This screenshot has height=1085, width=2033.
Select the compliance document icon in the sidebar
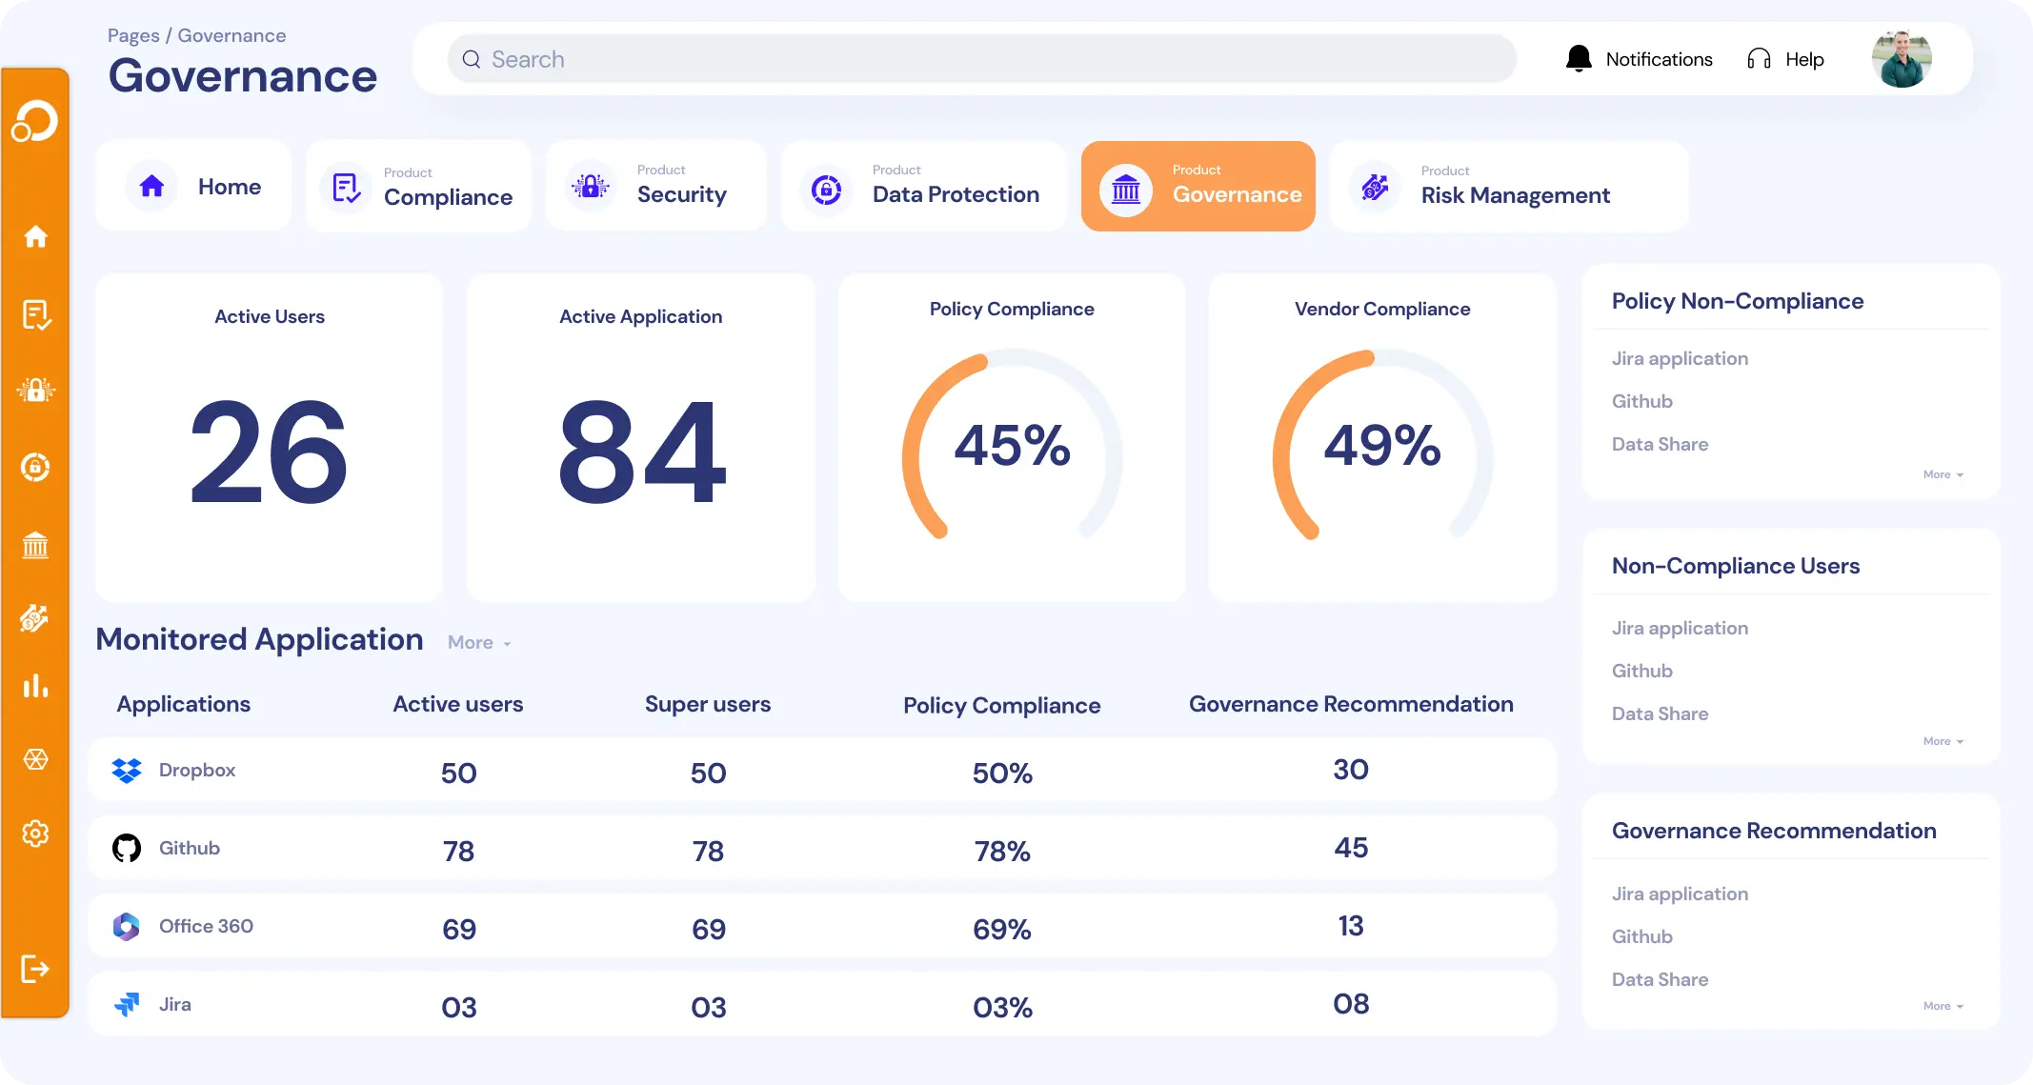[35, 314]
